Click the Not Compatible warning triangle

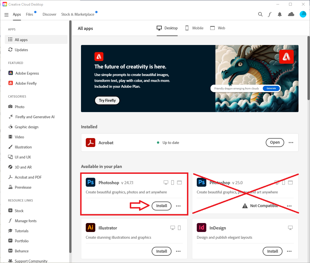[245, 206]
